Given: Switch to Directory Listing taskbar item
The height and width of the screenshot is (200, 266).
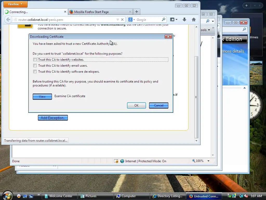Looking at the screenshot, I should pos(168,196).
